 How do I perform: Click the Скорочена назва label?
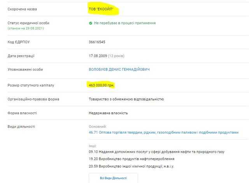(22, 9)
